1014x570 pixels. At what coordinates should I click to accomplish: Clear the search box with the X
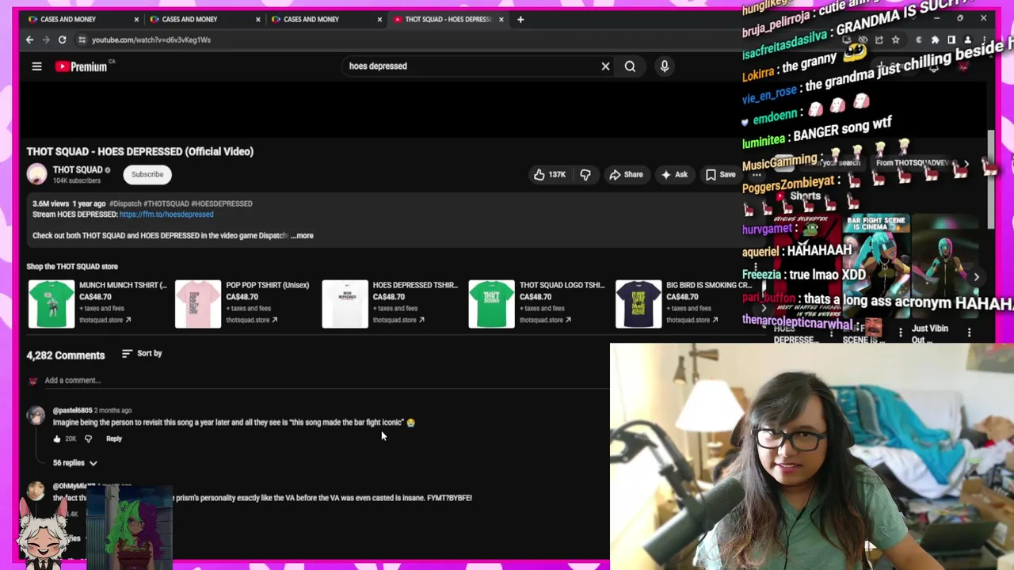[605, 66]
